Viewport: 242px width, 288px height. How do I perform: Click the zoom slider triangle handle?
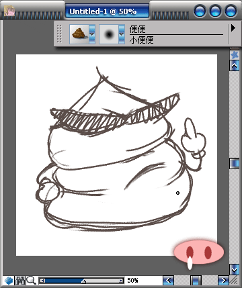(x=83, y=281)
